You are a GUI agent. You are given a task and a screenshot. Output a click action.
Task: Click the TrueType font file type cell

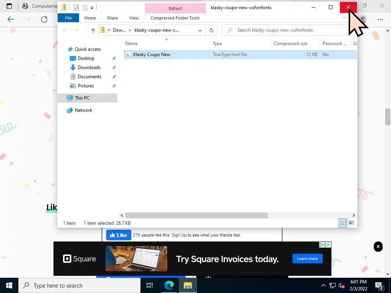pos(229,55)
